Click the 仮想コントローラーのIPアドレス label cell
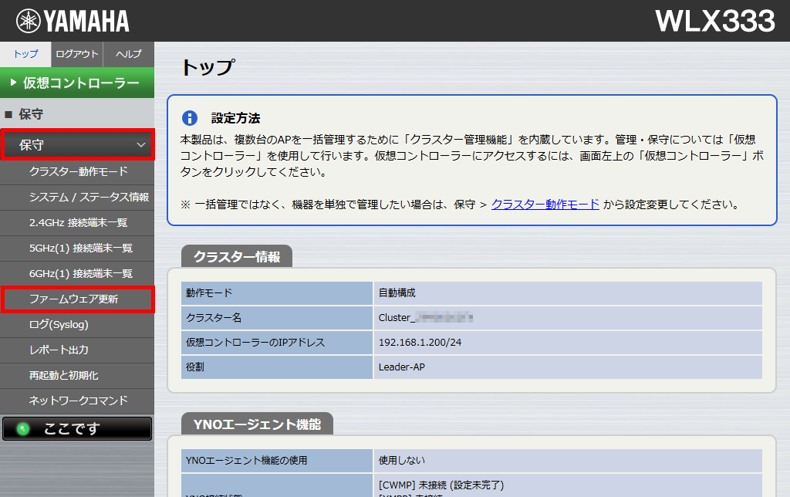 point(277,342)
